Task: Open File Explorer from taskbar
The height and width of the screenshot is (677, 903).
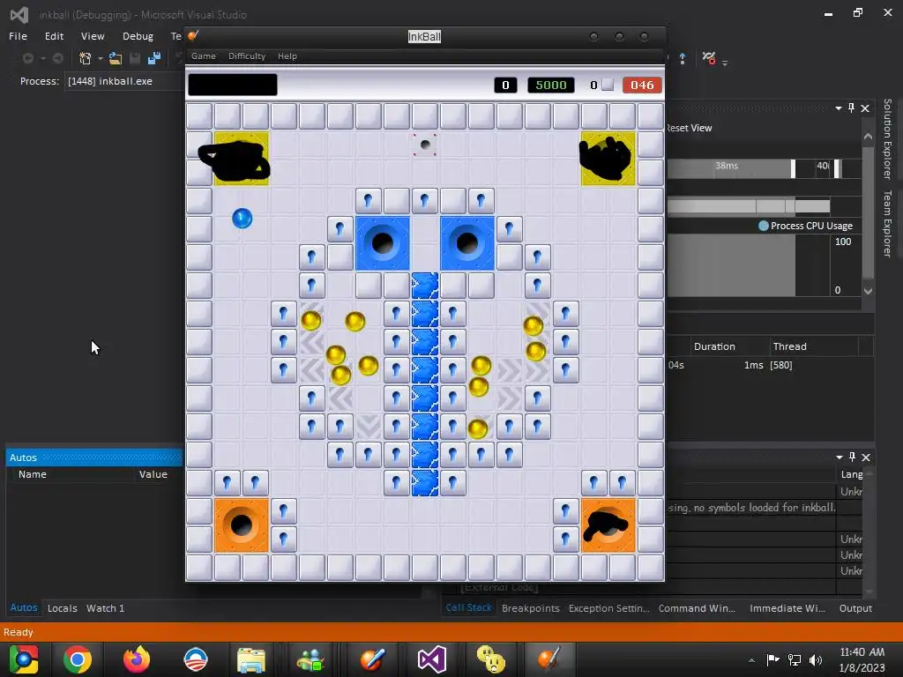Action: coord(251,659)
